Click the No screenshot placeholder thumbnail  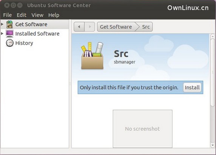(143, 129)
